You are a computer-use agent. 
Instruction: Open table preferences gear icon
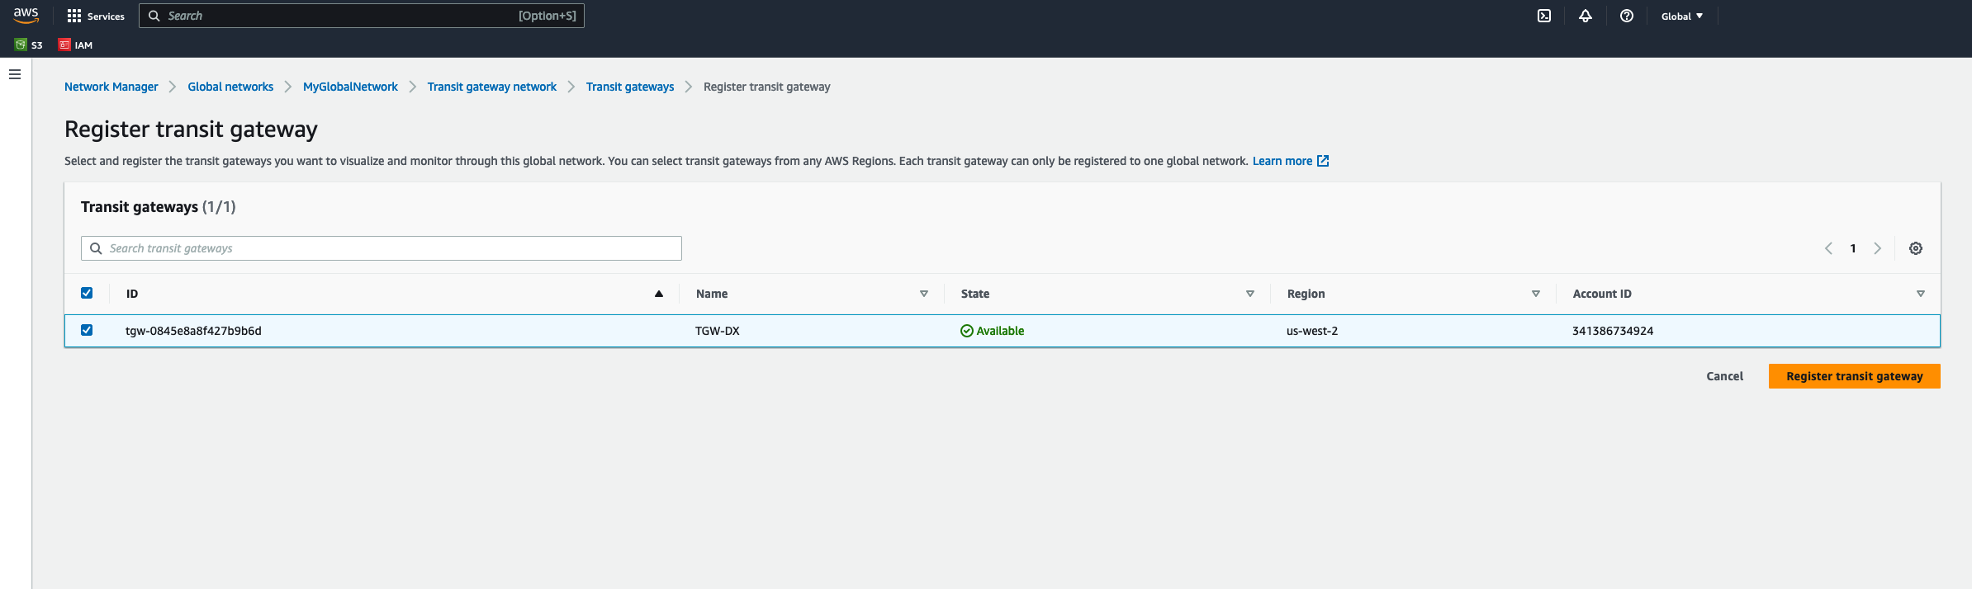[1916, 248]
